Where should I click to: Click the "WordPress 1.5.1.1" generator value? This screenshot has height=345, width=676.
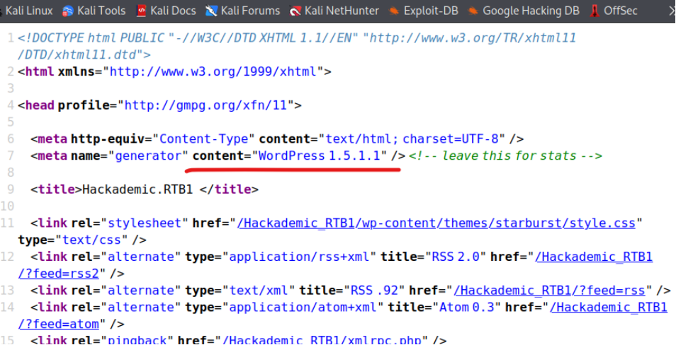[x=321, y=156]
